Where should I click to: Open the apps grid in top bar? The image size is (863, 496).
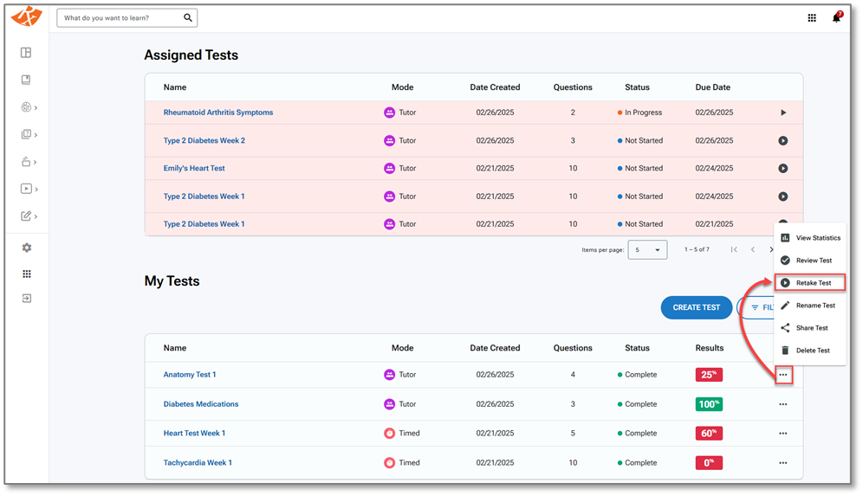[x=812, y=18]
